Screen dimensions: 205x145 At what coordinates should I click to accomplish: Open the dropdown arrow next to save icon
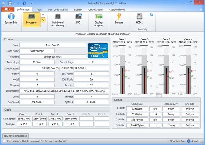point(14,3)
